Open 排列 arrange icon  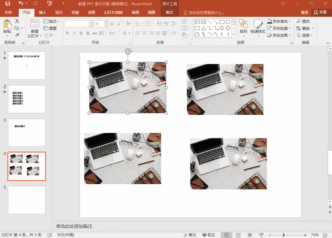243,23
